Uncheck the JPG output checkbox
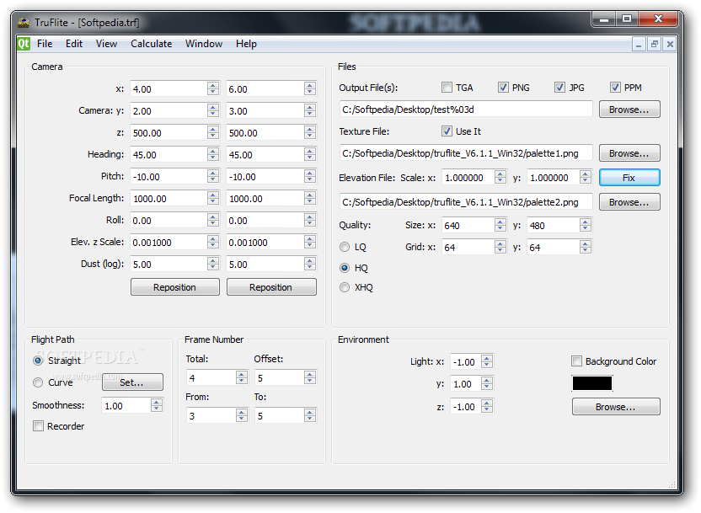Screen dimensions: 701x513 [559, 87]
